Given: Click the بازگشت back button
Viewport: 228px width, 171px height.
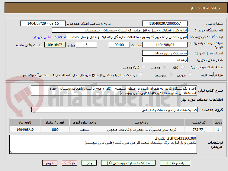Looking at the screenshot, I should tap(69, 163).
